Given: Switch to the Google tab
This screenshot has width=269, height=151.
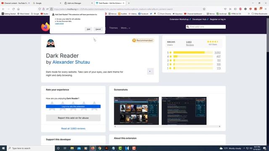Looking at the screenshot, I should click(x=47, y=3).
